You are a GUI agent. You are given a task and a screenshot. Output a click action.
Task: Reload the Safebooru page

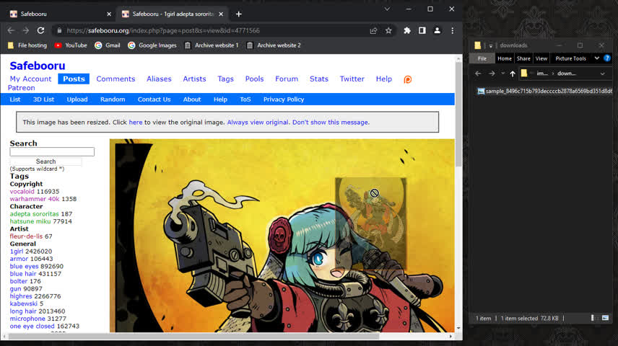click(x=40, y=30)
